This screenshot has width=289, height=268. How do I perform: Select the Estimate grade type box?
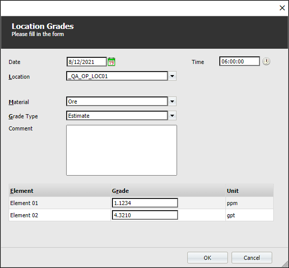pyautogui.click(x=117, y=116)
